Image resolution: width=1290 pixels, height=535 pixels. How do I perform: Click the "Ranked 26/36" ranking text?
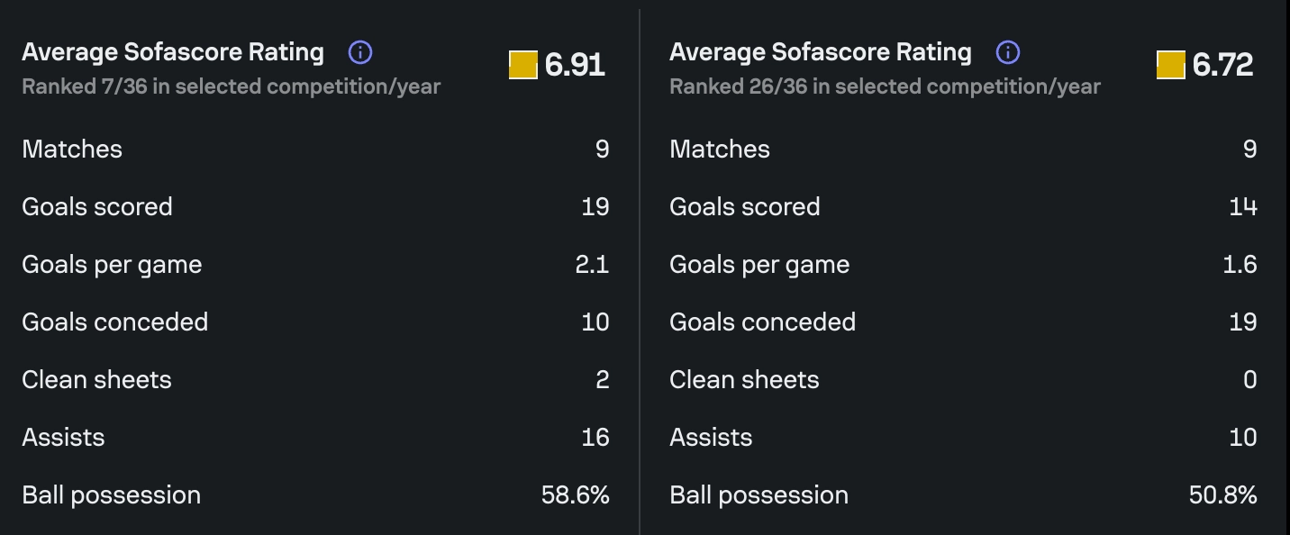[x=885, y=87]
